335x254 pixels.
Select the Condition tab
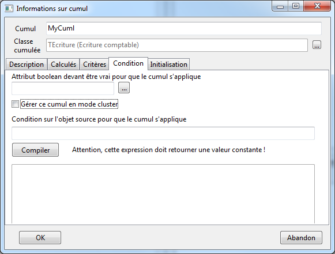pos(128,63)
